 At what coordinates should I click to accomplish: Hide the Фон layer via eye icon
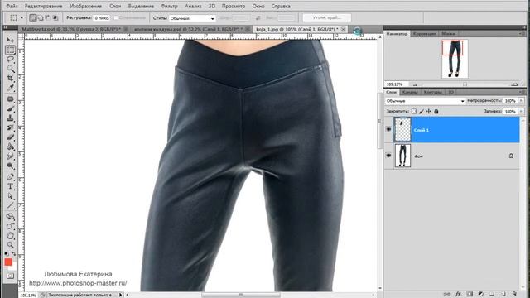pos(388,156)
